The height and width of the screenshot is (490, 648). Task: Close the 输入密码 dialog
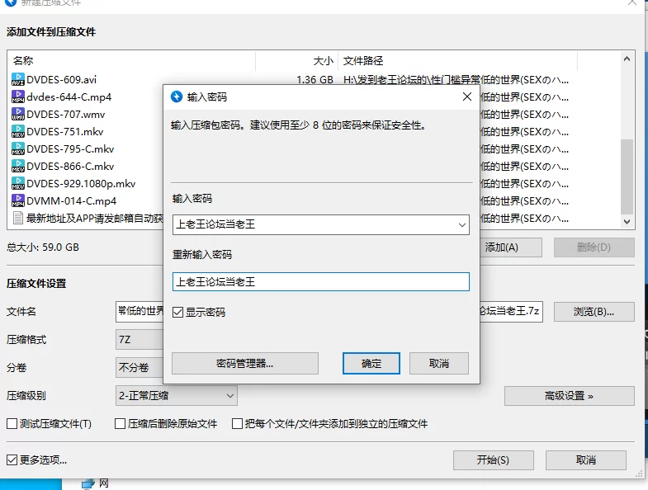coord(467,97)
